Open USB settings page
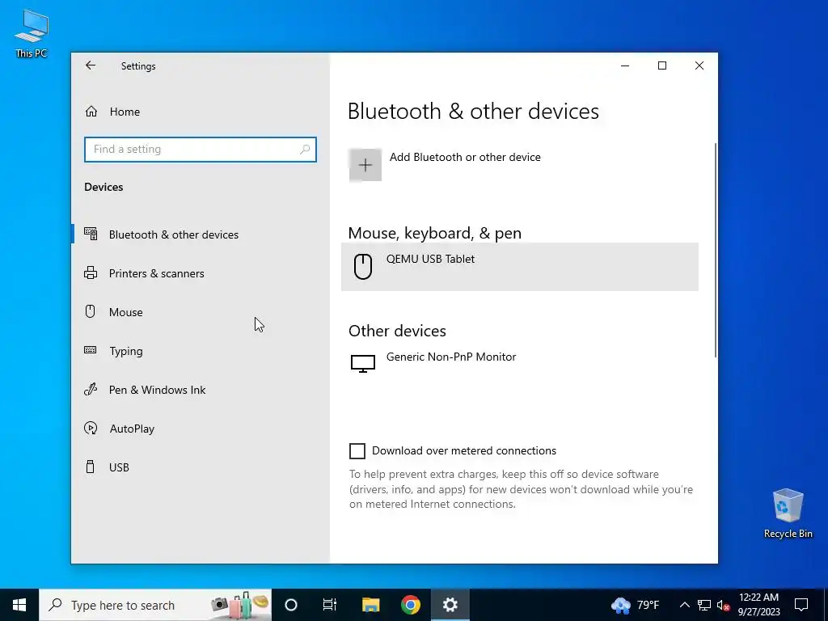 tap(201, 467)
